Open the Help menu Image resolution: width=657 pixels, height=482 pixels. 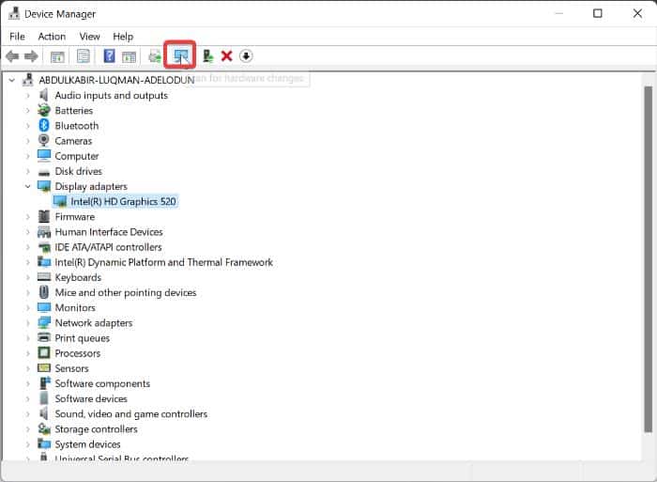tap(123, 37)
